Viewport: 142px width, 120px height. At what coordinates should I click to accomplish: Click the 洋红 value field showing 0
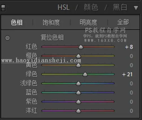131,111
